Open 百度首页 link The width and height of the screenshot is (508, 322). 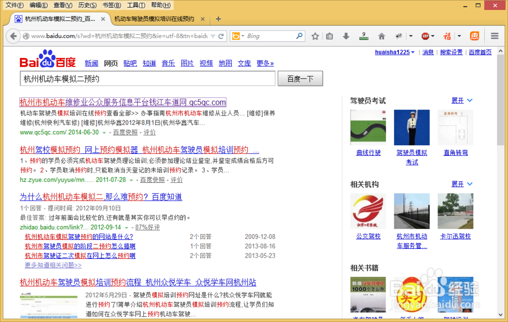click(x=480, y=52)
